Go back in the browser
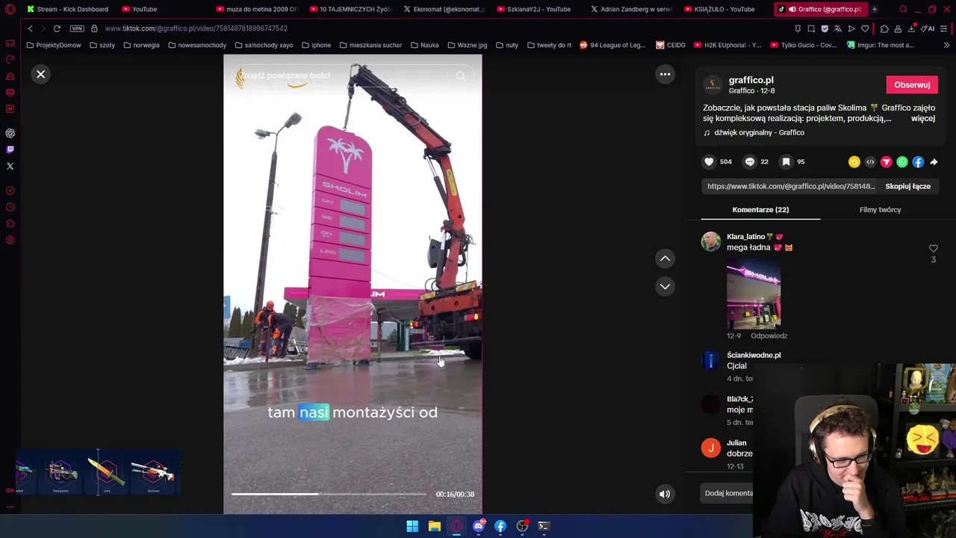The width and height of the screenshot is (956, 538). pyautogui.click(x=30, y=28)
